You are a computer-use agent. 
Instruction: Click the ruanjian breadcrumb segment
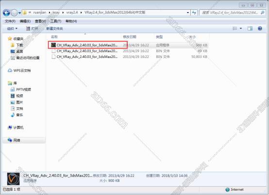[40, 12]
